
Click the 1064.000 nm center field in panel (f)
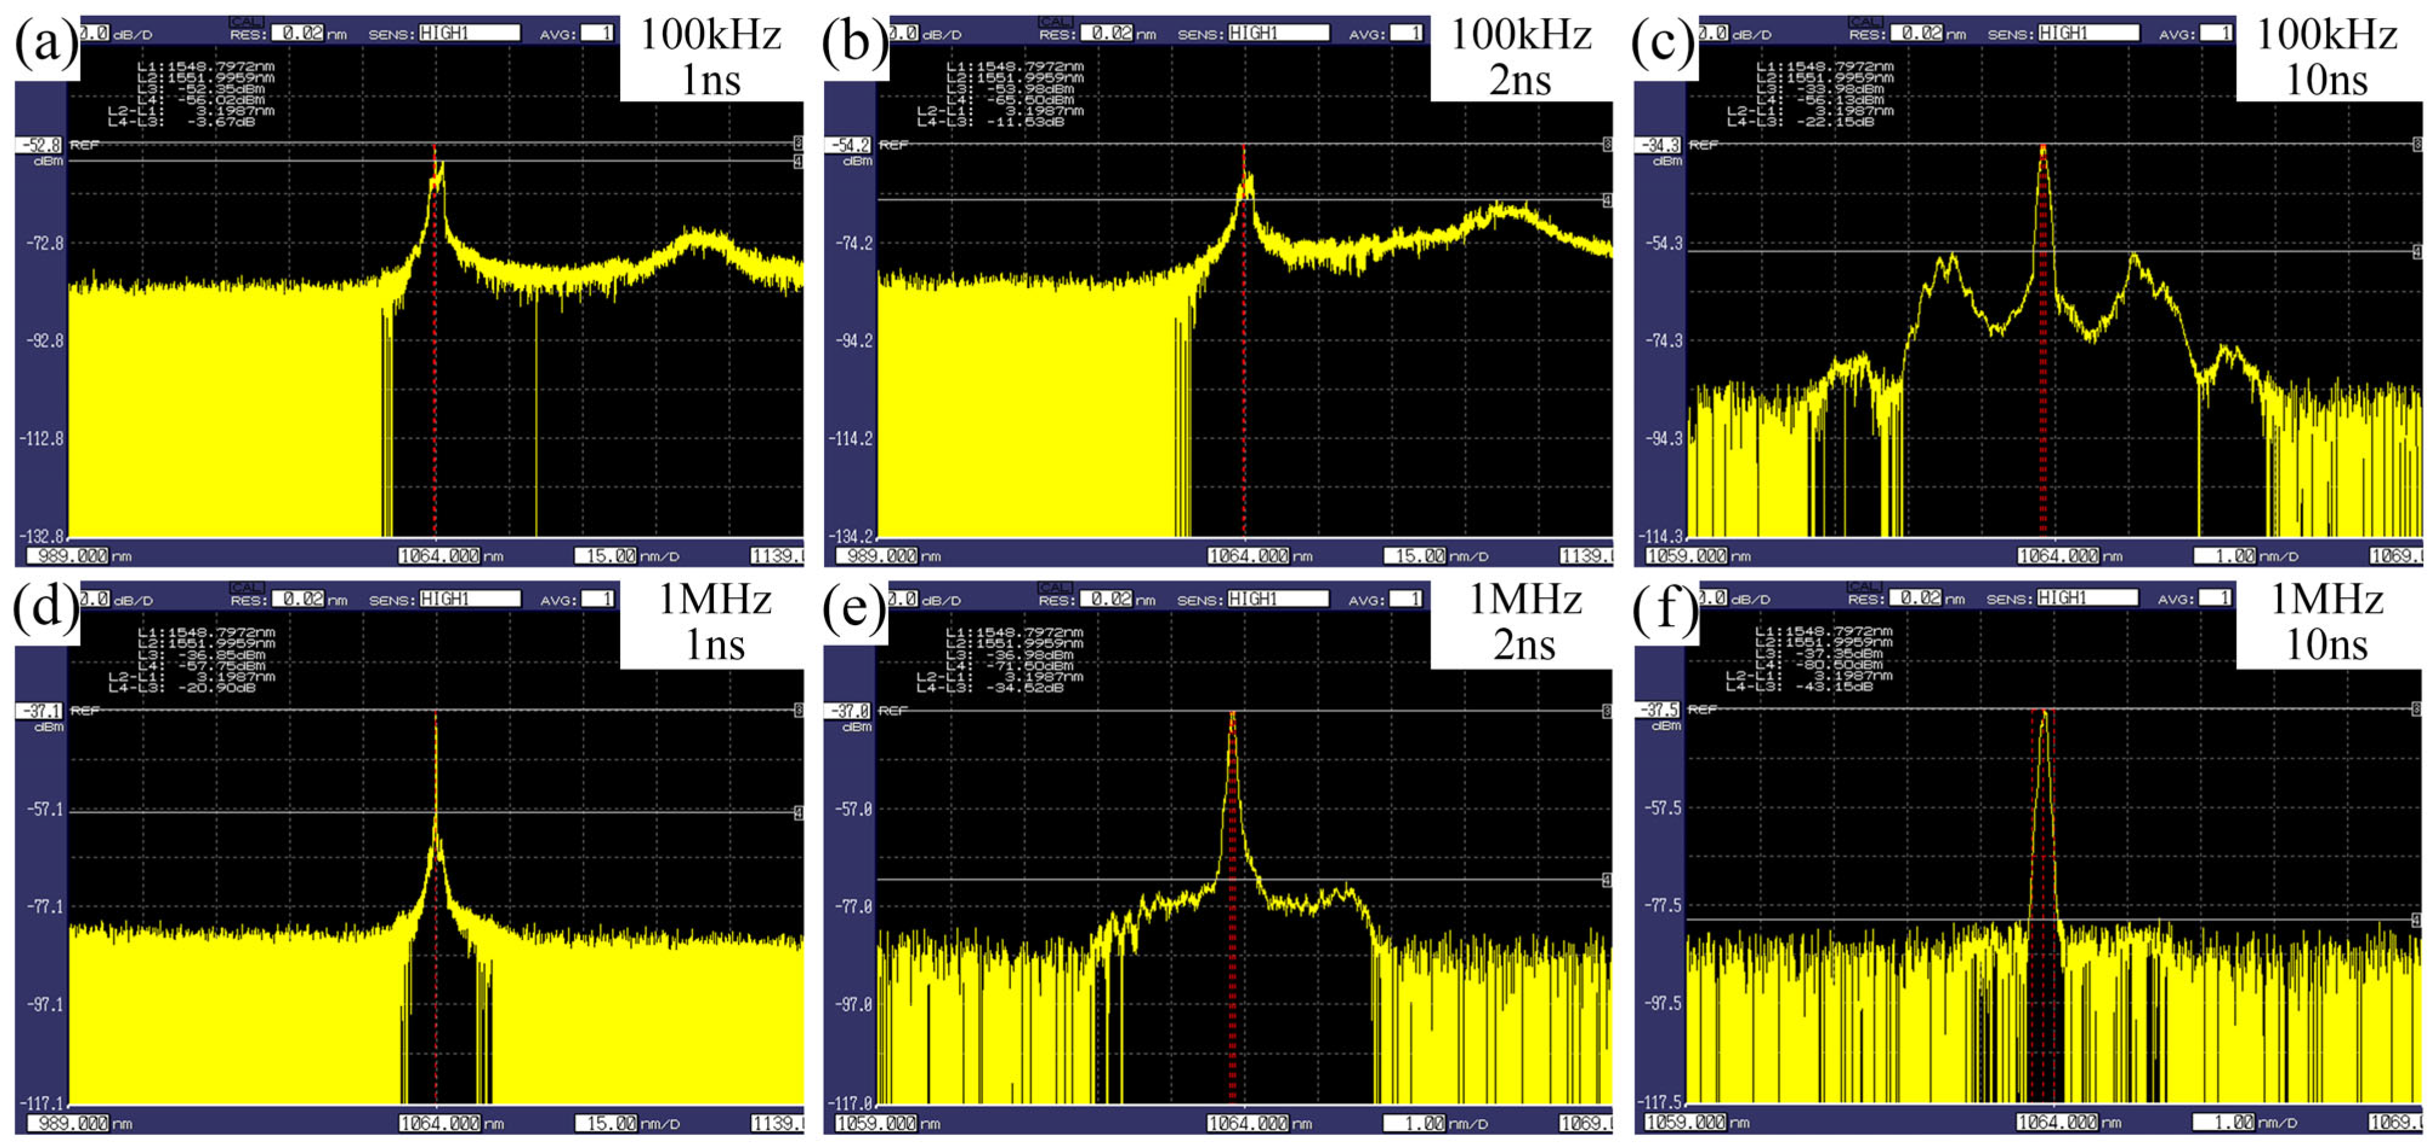(x=2056, y=1123)
